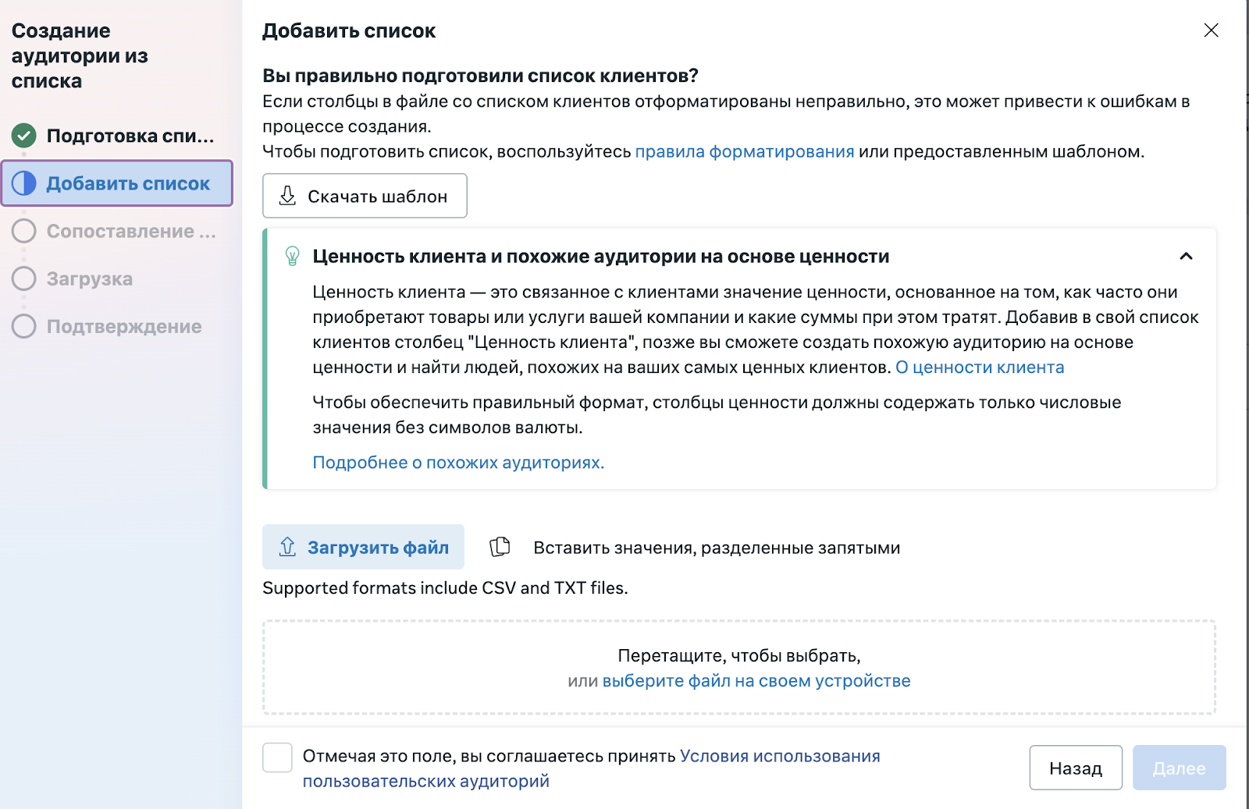Click the upload arrow icon in Загрузить файл

coord(287,547)
